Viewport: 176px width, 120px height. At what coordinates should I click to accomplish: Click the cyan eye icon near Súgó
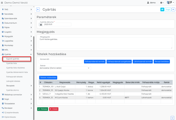click(x=162, y=10)
